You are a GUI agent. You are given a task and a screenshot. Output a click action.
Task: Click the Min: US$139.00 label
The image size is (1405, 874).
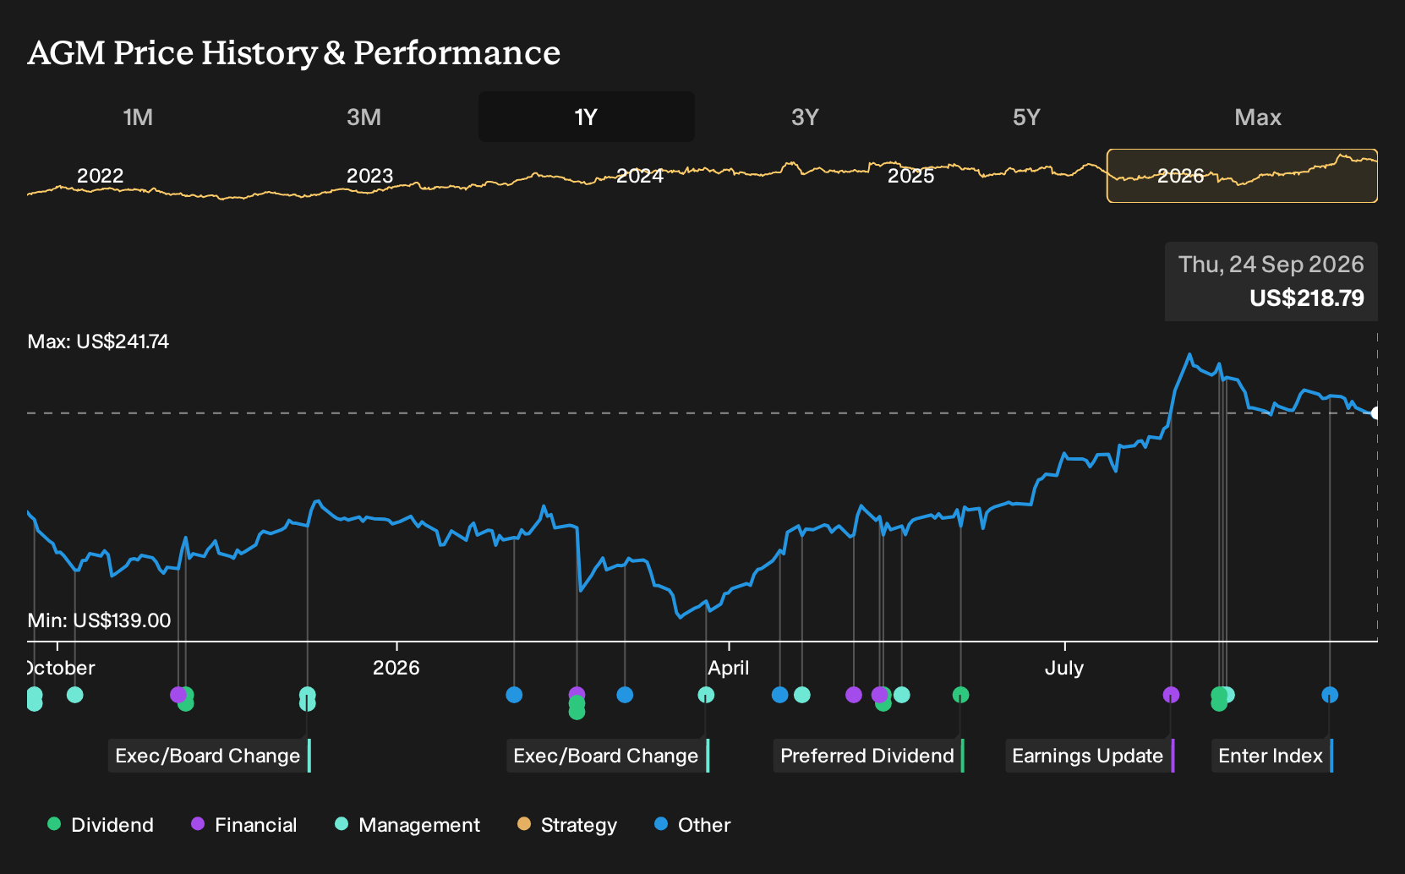[99, 620]
